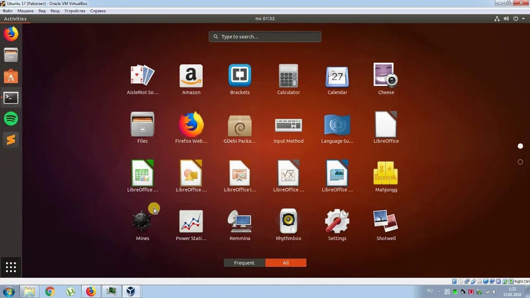Image resolution: width=530 pixels, height=298 pixels.
Task: Open Files from the Ubuntu dock
Action: coord(11,55)
